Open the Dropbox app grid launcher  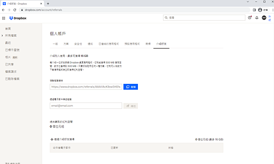tap(4, 18)
